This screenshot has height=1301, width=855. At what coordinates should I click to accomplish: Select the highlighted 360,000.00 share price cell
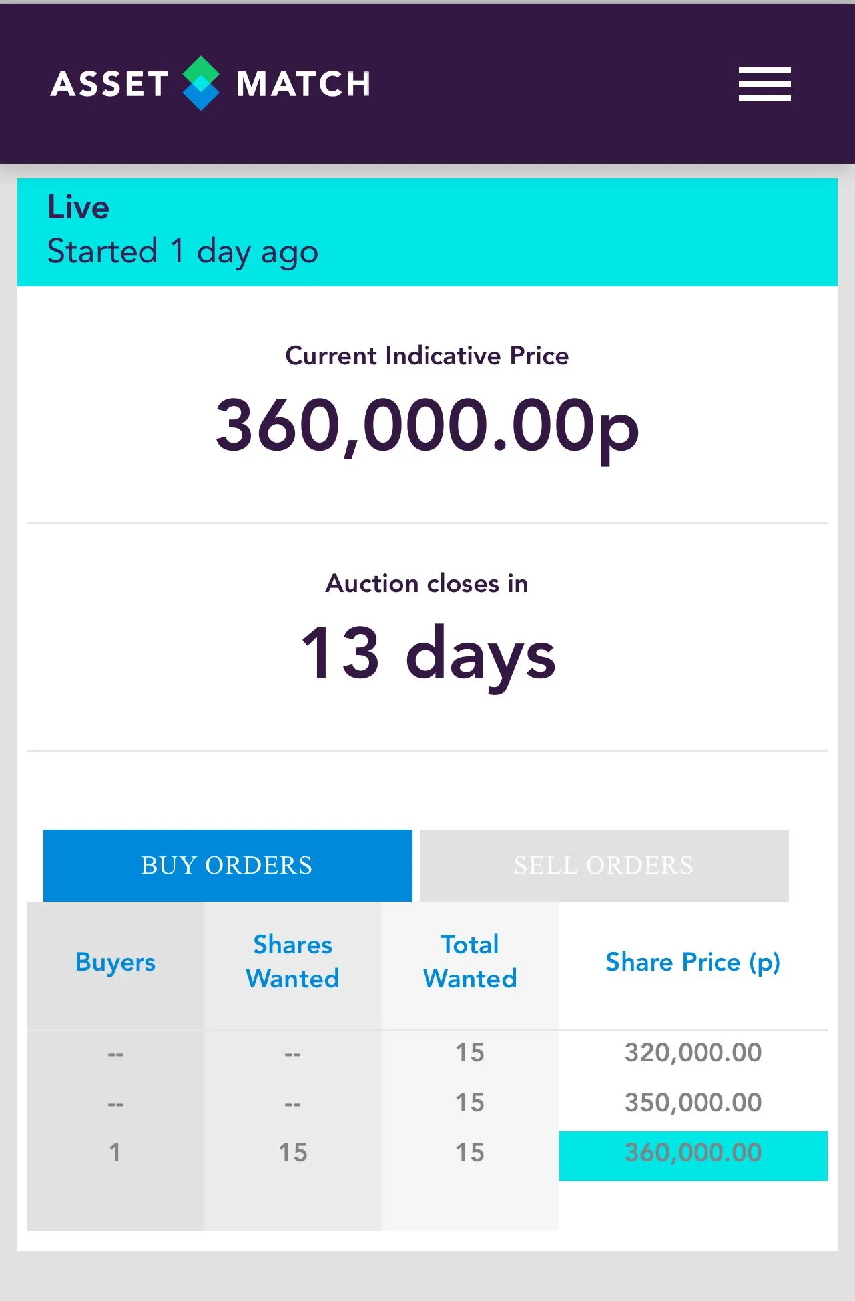tap(693, 1153)
